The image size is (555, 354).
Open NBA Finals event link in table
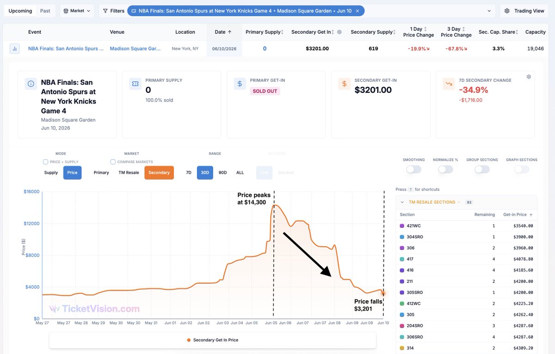pyautogui.click(x=66, y=49)
